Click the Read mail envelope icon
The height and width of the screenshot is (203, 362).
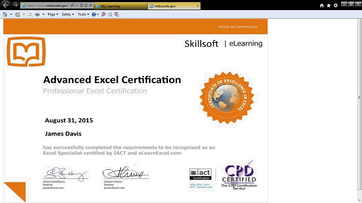pos(29,15)
